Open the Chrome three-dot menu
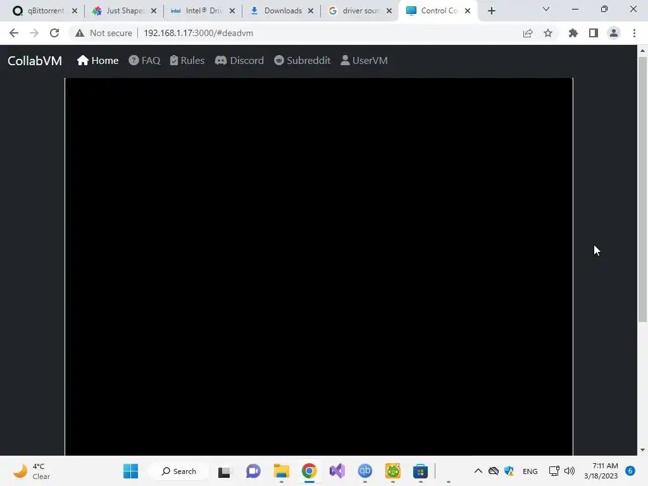648x486 pixels. point(634,33)
